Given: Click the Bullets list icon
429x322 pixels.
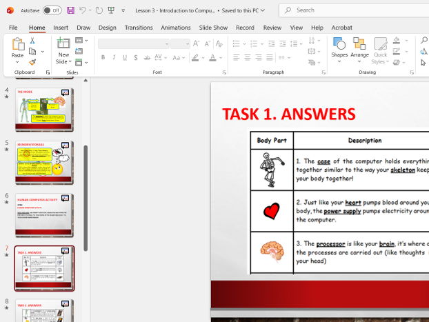Looking at the screenshot, I should tap(236, 43).
